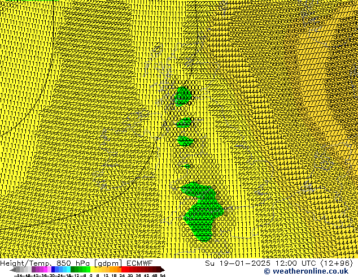The height and width of the screenshot is (277, 358).
Task: Select the cyan swatch in the legend
Action: pos(67,270)
